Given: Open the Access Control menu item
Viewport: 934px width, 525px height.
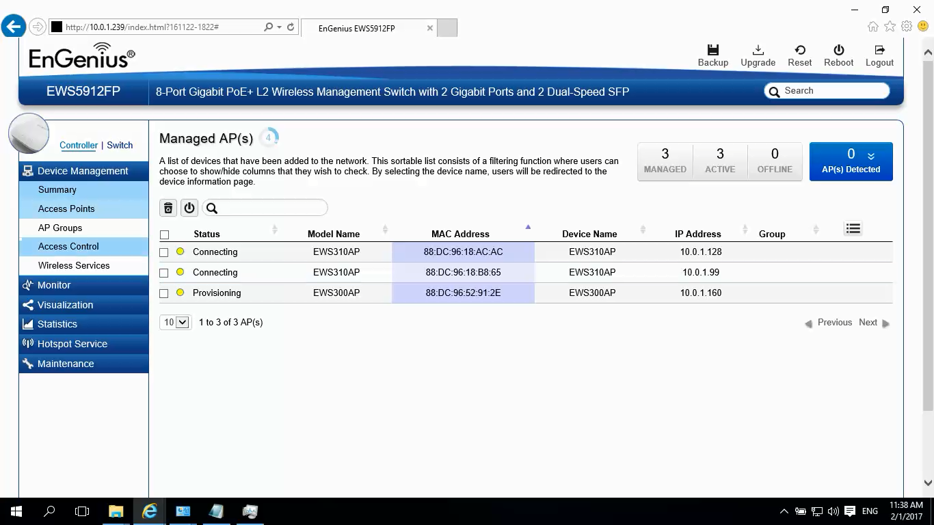Looking at the screenshot, I should pyautogui.click(x=83, y=246).
